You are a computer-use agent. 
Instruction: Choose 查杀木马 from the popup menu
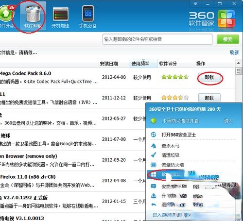(x=170, y=146)
